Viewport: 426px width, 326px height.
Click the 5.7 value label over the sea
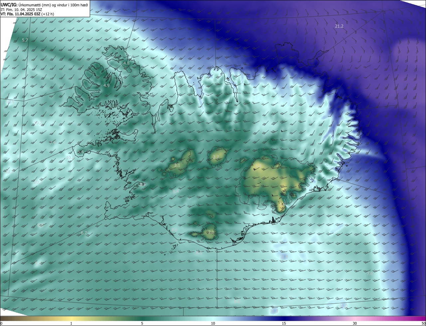coord(25,40)
